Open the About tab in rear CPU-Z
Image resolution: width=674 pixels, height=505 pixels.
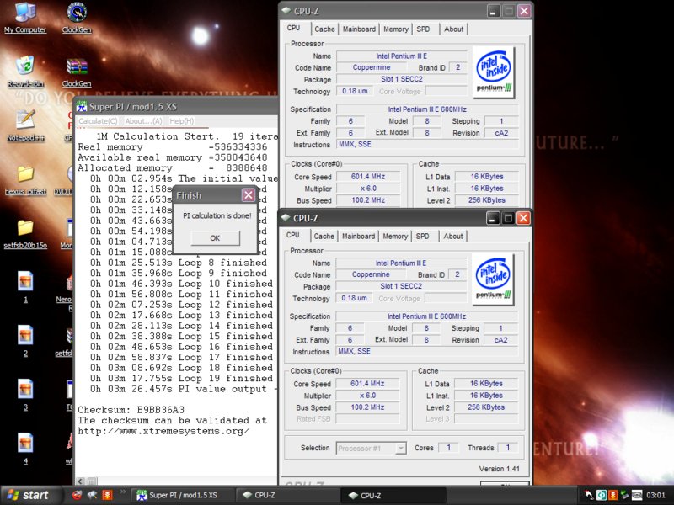[454, 29]
